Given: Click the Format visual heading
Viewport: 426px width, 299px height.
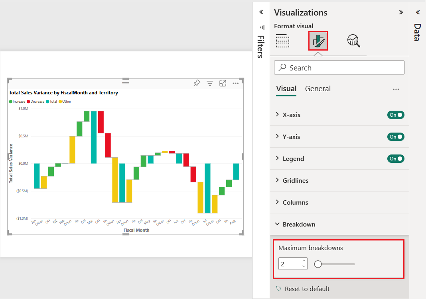Looking at the screenshot, I should coord(294,26).
